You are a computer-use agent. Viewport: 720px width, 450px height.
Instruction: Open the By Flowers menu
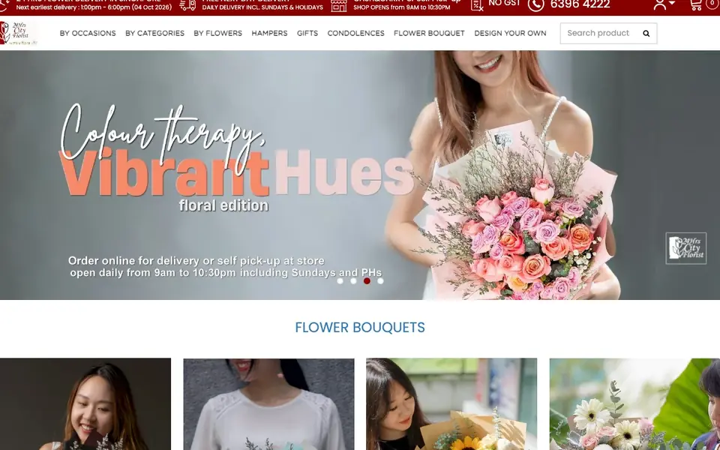pos(217,34)
